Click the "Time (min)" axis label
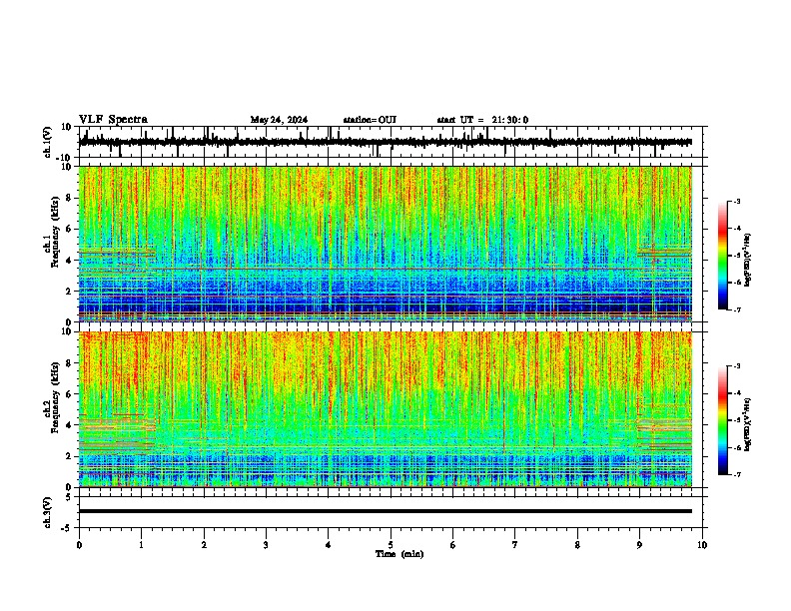The height and width of the screenshot is (611, 791). tap(399, 554)
